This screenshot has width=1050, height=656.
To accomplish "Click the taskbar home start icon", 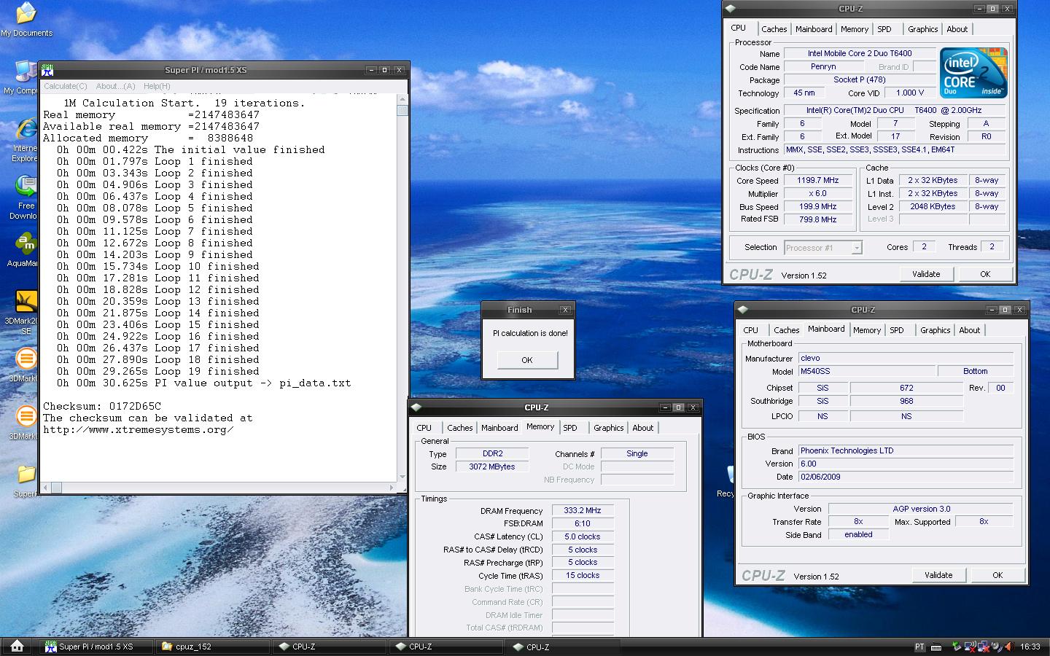I will (x=17, y=646).
